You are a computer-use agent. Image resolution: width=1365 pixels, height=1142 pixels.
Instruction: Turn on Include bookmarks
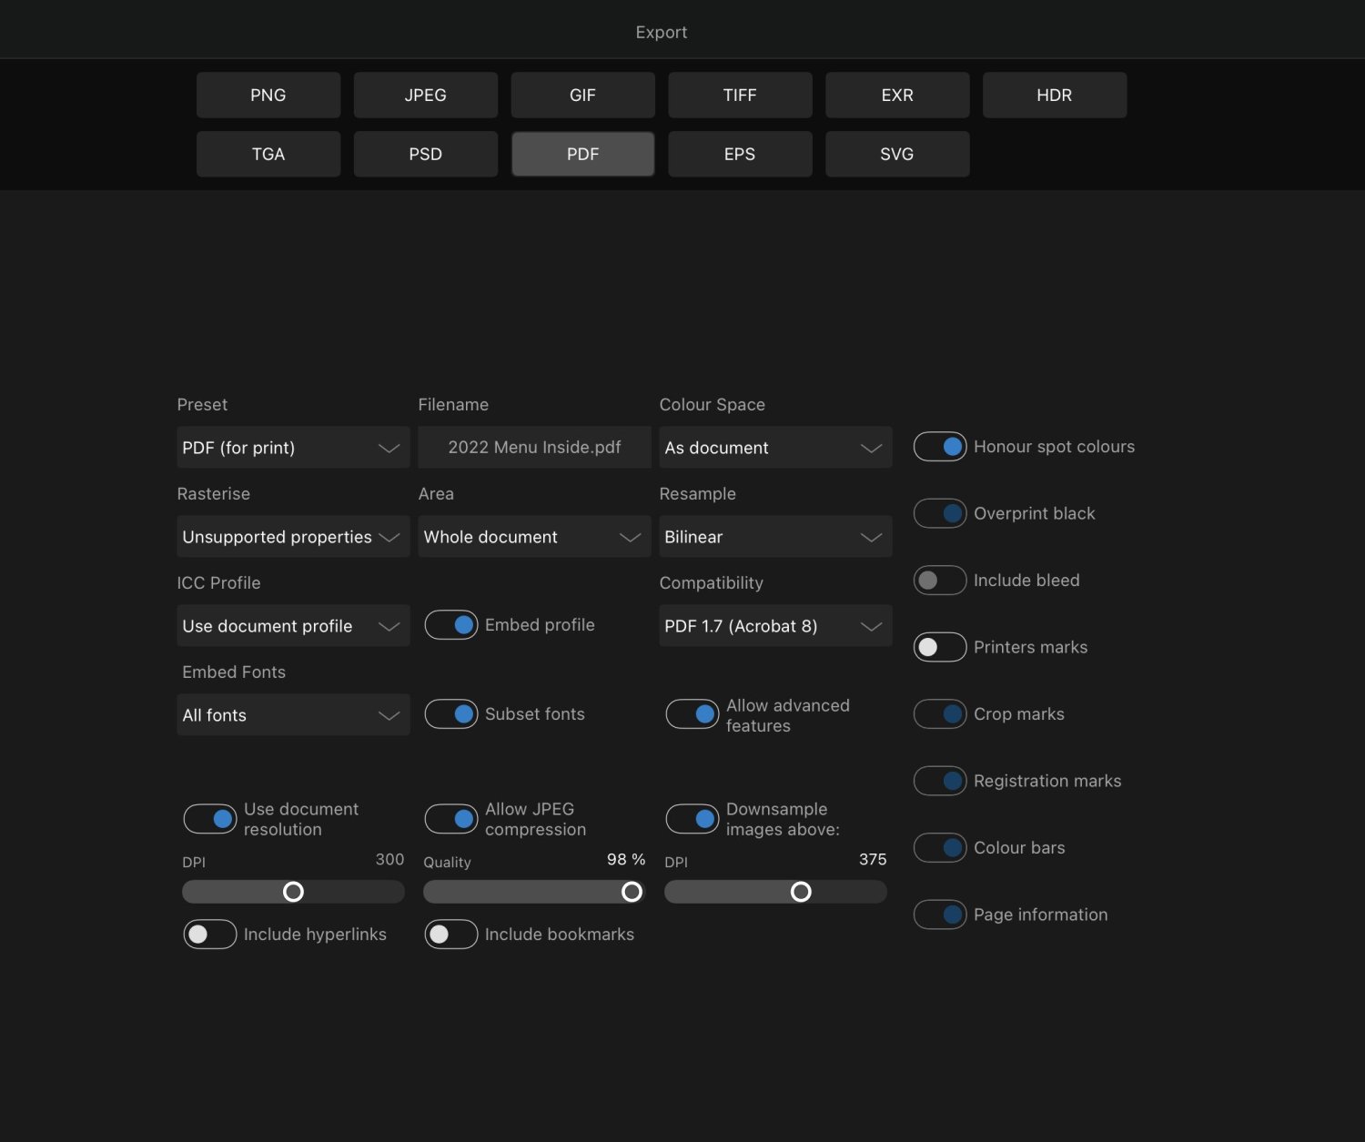point(451,935)
